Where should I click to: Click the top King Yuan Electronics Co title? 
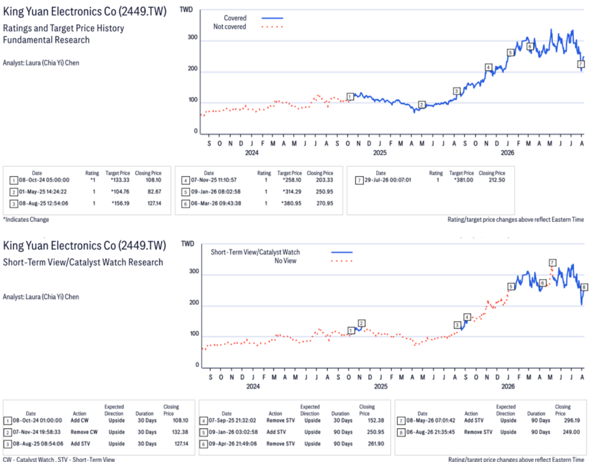pos(84,12)
